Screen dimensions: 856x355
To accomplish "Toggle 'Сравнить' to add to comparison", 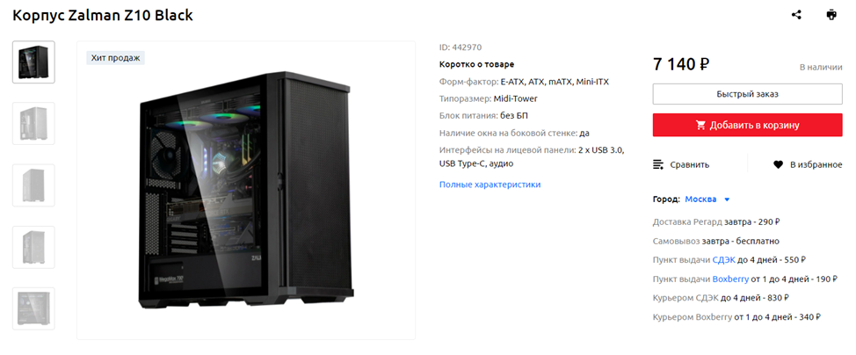I will [x=681, y=164].
